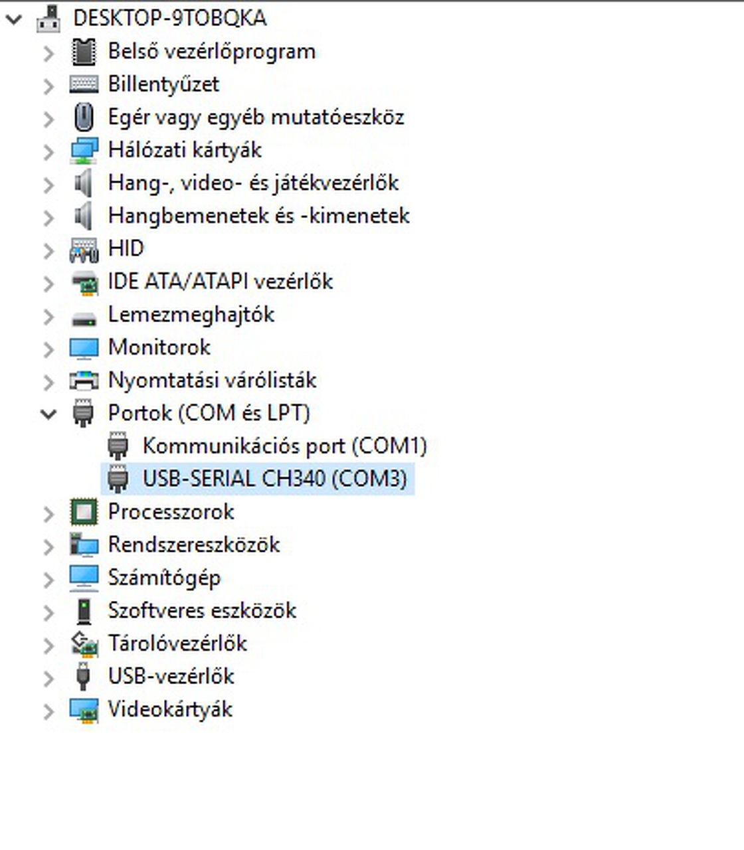Click the Billentyűzet keyboard icon
Image resolution: width=744 pixels, height=850 pixels.
(84, 84)
